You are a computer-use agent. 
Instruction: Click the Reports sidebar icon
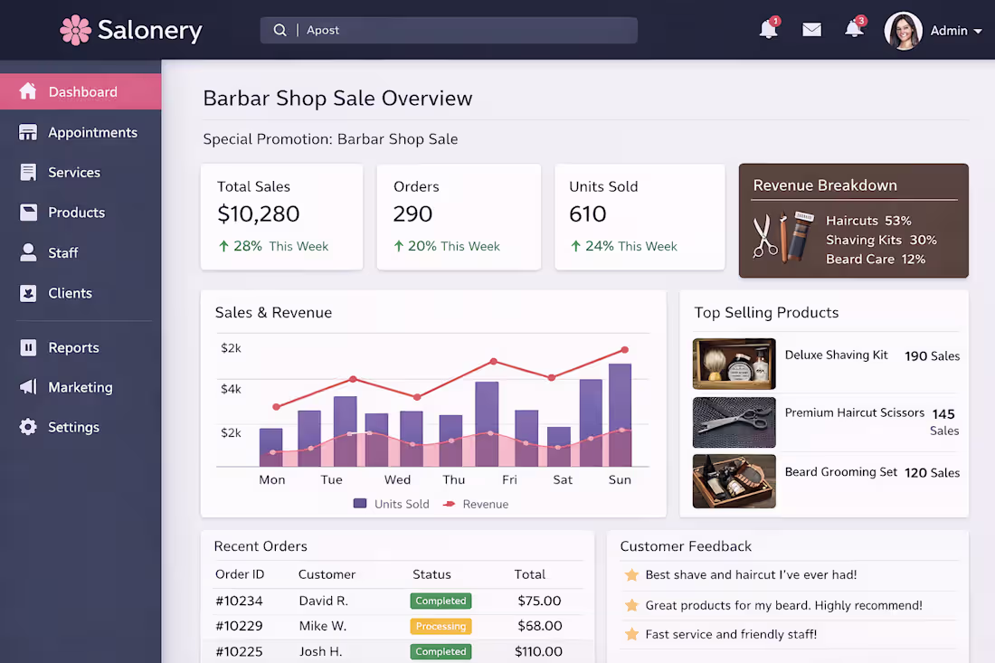pos(28,347)
